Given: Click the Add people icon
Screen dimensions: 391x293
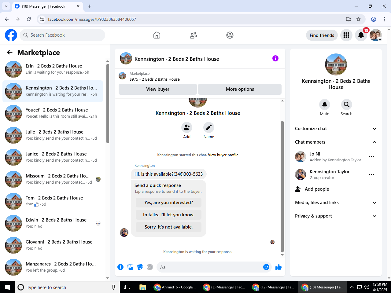Looking at the screenshot, I should (298, 189).
